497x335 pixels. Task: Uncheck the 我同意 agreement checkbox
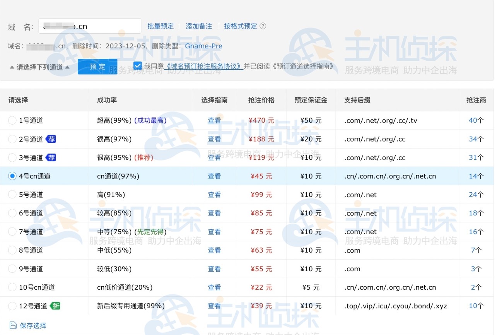point(138,66)
